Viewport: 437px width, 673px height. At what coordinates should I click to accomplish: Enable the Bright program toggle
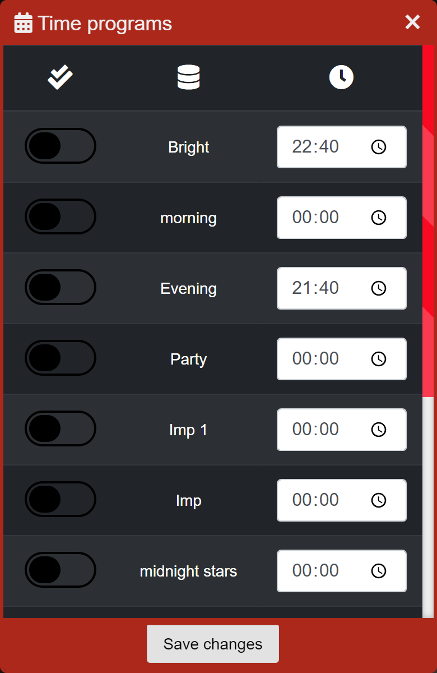point(61,146)
